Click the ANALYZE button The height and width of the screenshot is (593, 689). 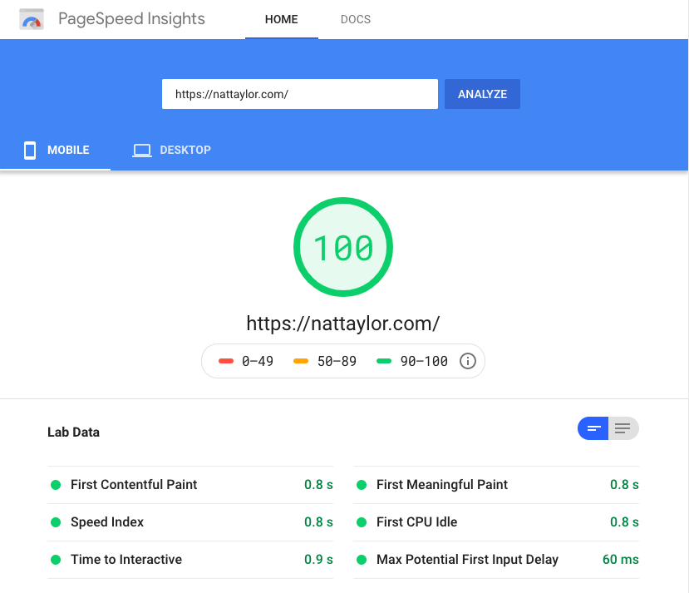point(482,94)
